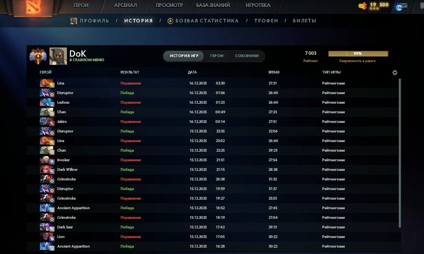The image size is (424, 254).
Task: Open match history settings gear
Action: (x=395, y=73)
